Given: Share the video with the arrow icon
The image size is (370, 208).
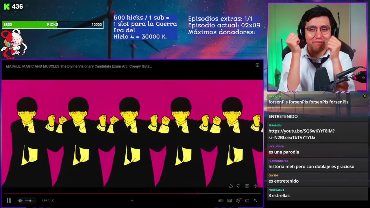Looking at the screenshot, I should point(256,186).
